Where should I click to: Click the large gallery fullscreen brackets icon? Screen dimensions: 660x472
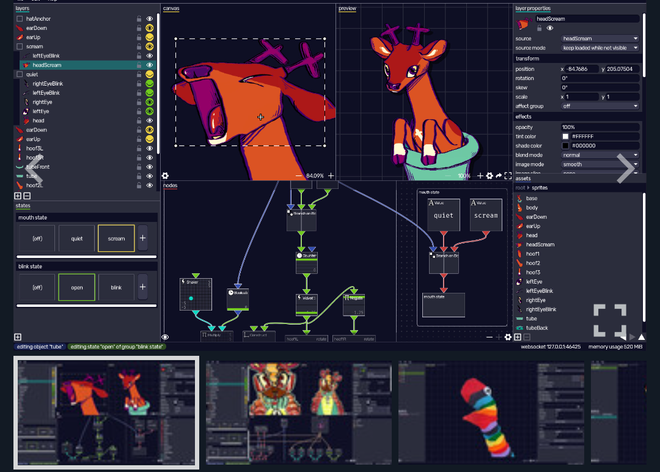click(610, 320)
